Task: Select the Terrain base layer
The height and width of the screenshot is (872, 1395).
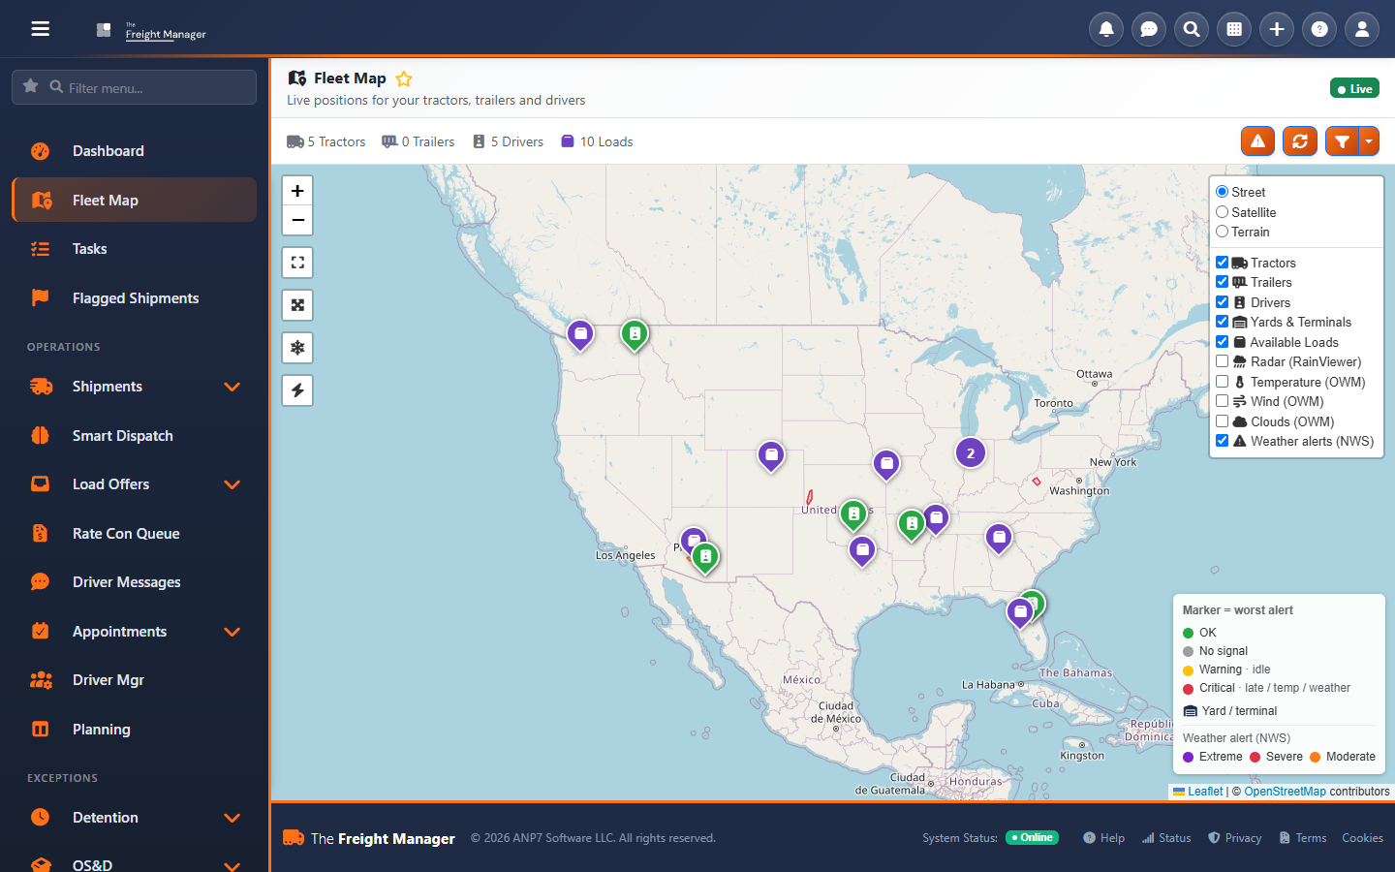Action: [1223, 232]
